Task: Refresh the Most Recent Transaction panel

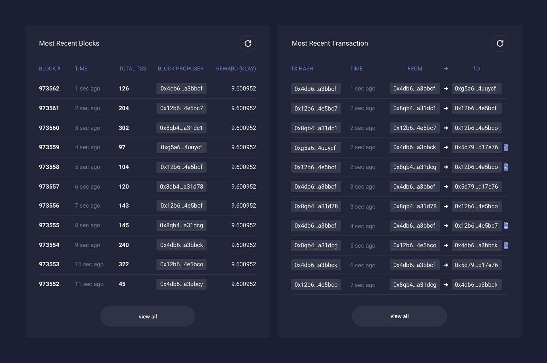Action: point(500,44)
